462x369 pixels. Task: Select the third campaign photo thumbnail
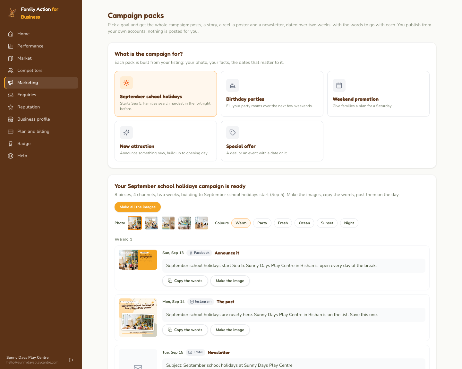168,223
